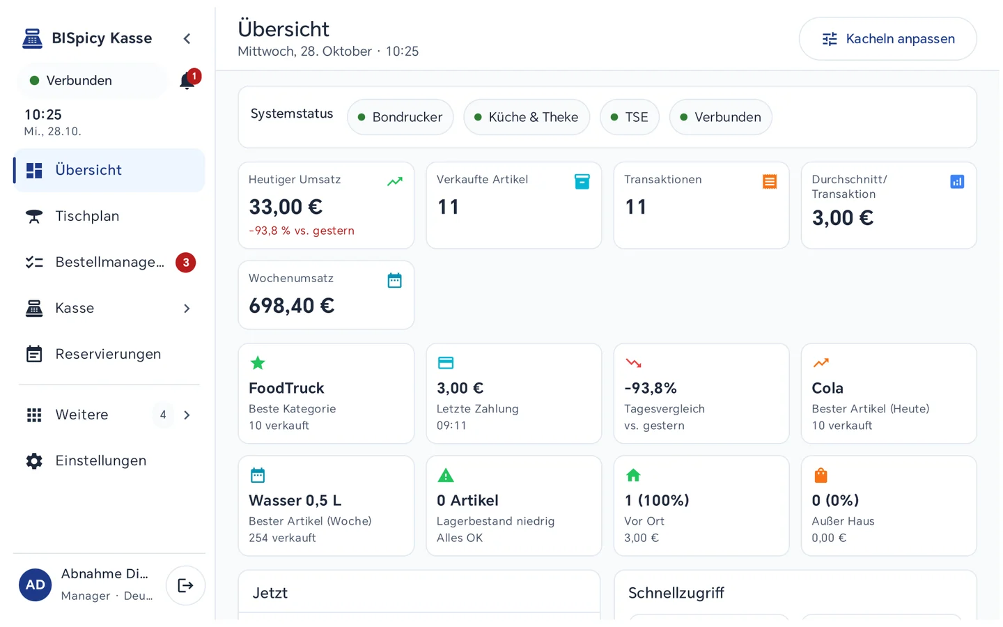1003x627 pixels.
Task: Click the TSE status chip
Action: (629, 117)
